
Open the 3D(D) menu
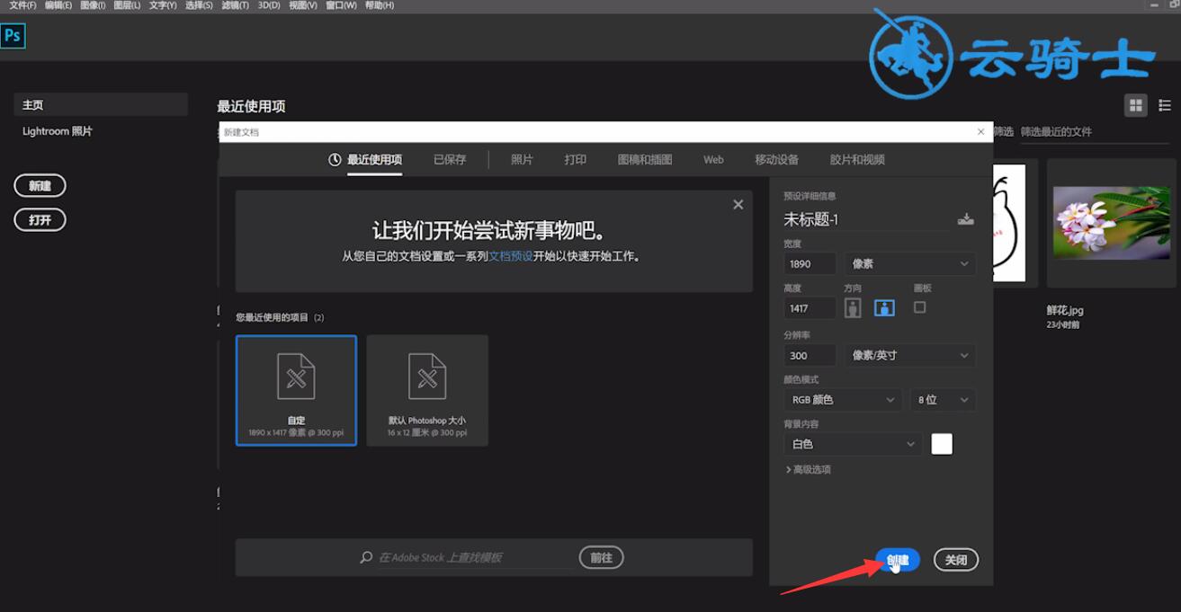[x=269, y=5]
